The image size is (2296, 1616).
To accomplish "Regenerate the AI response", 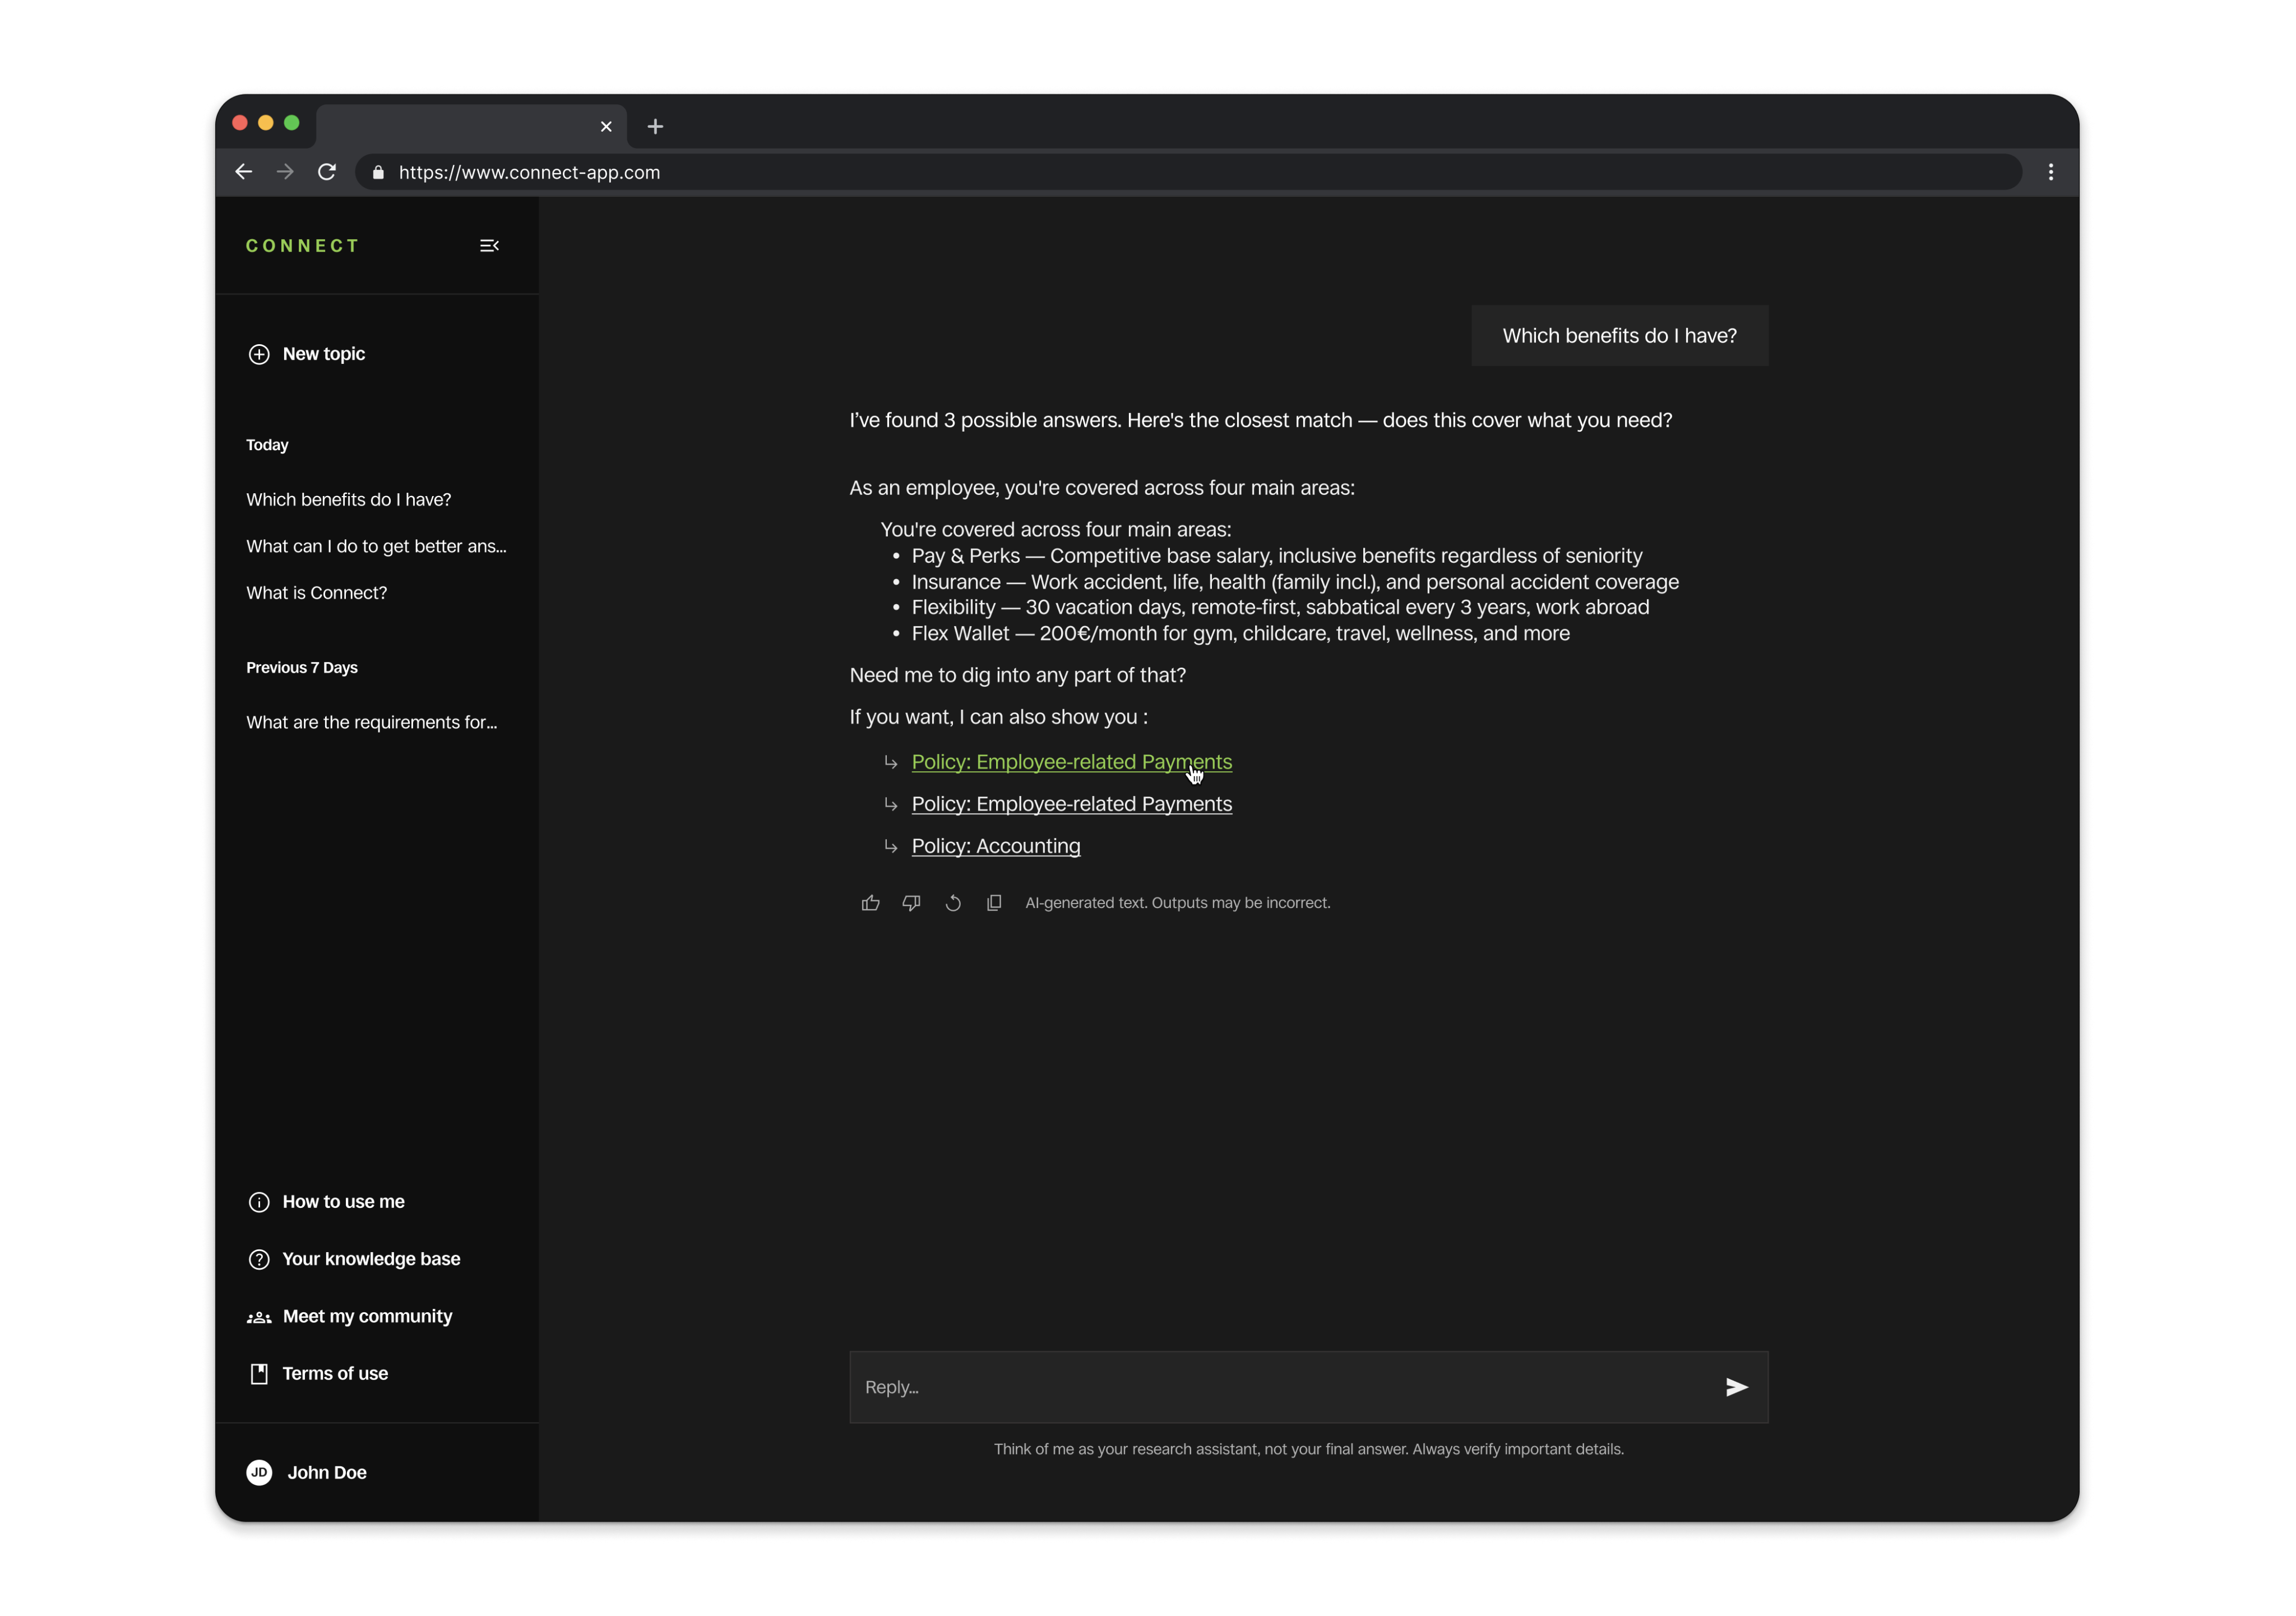I will (953, 903).
